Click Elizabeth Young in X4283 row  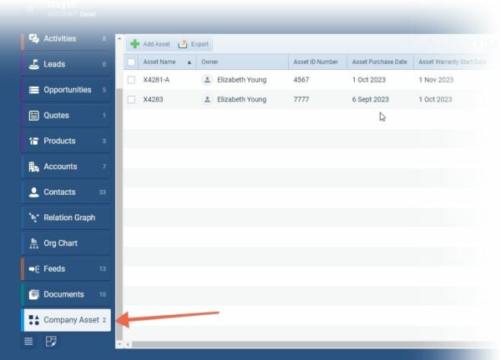(241, 99)
